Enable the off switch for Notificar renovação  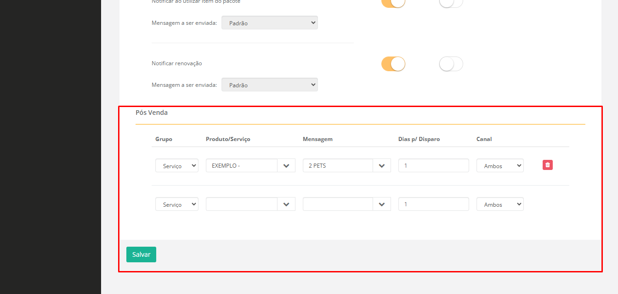(x=451, y=64)
